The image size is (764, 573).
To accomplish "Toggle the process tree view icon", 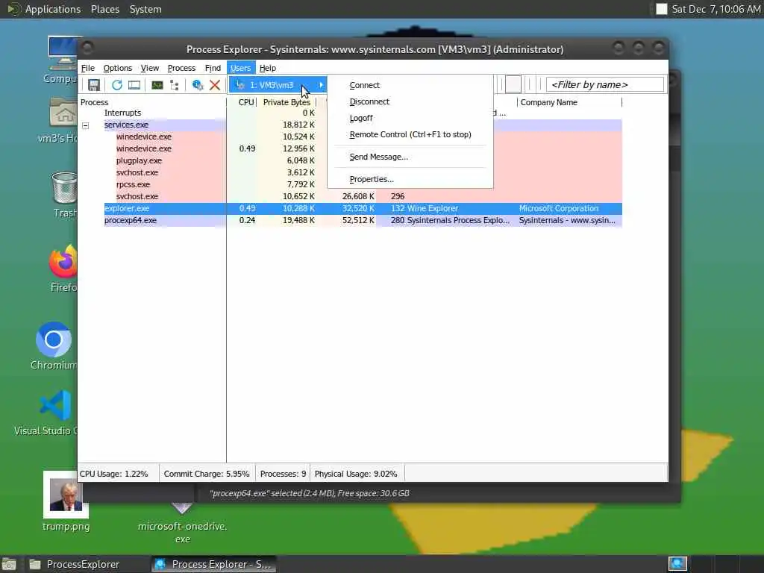I will coord(174,85).
